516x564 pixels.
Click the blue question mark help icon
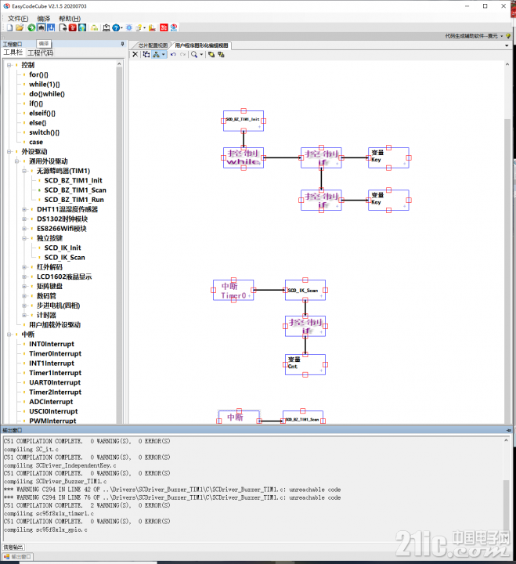point(116,27)
